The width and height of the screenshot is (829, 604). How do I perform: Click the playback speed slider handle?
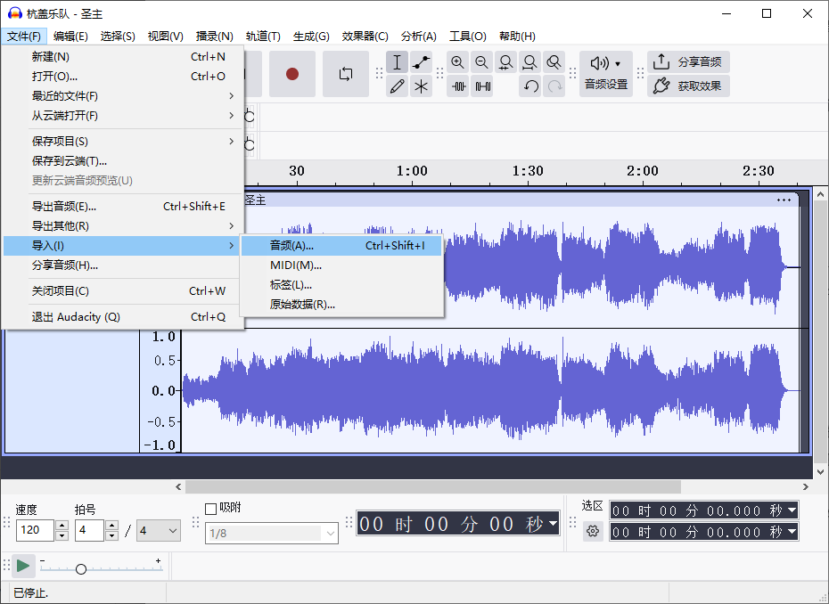[81, 567]
